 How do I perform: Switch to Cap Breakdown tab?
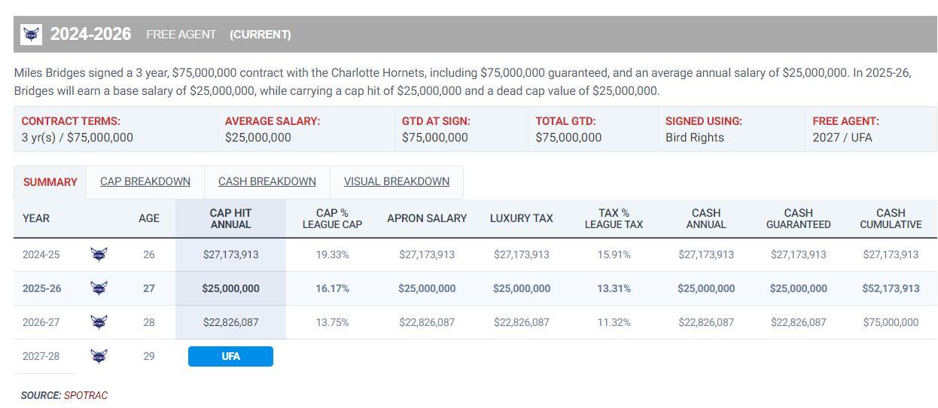(145, 181)
